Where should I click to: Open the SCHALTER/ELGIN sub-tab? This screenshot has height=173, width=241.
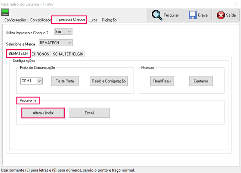pyautogui.click(x=68, y=54)
